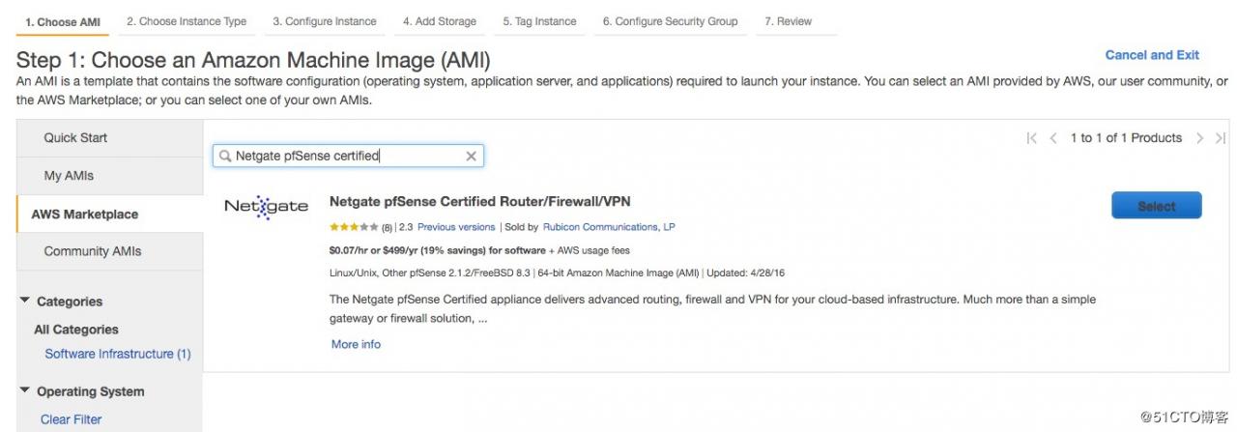Go to next page of products
This screenshot has height=432, width=1237.
(x=1199, y=138)
